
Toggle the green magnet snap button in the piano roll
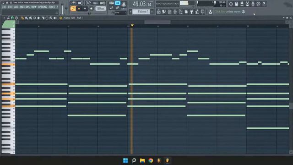point(12,18)
